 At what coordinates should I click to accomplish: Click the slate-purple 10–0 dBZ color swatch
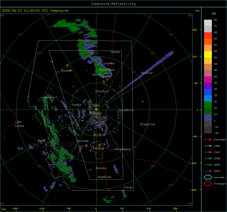[208, 117]
